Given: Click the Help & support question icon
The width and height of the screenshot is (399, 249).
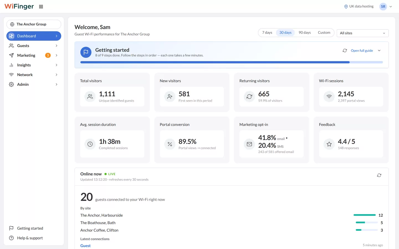Looking at the screenshot, I should point(11,238).
